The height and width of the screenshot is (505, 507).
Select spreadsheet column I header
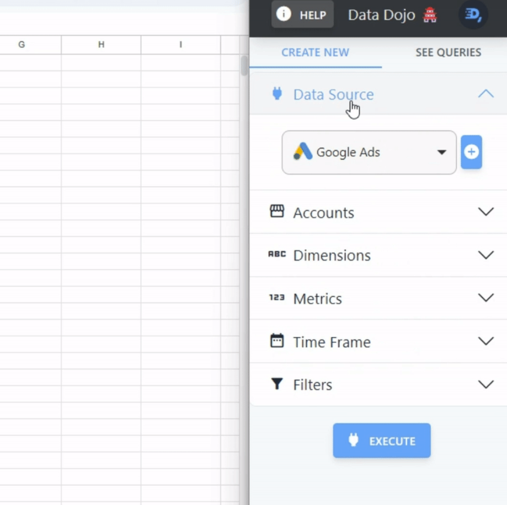[x=181, y=45]
